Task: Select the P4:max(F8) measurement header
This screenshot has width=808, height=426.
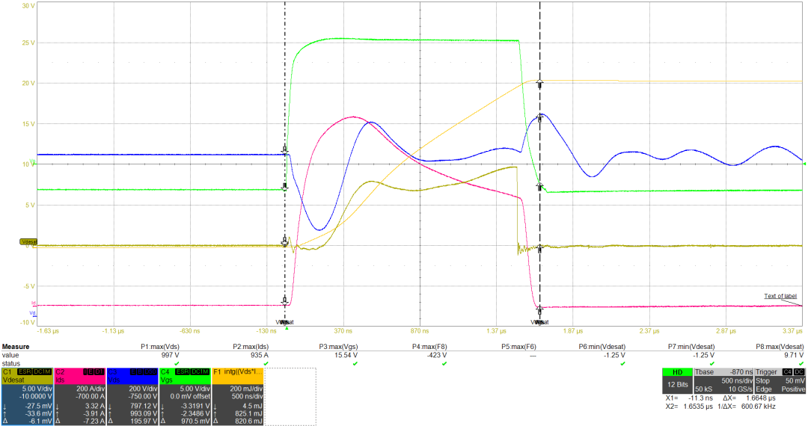Action: pos(429,347)
